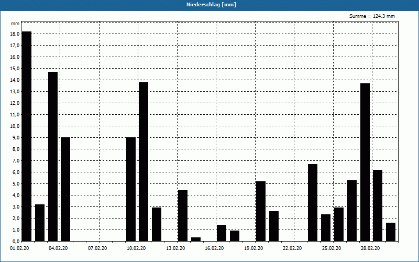Click the y-axis value 4,0
The height and width of the screenshot is (262, 419).
[16, 195]
